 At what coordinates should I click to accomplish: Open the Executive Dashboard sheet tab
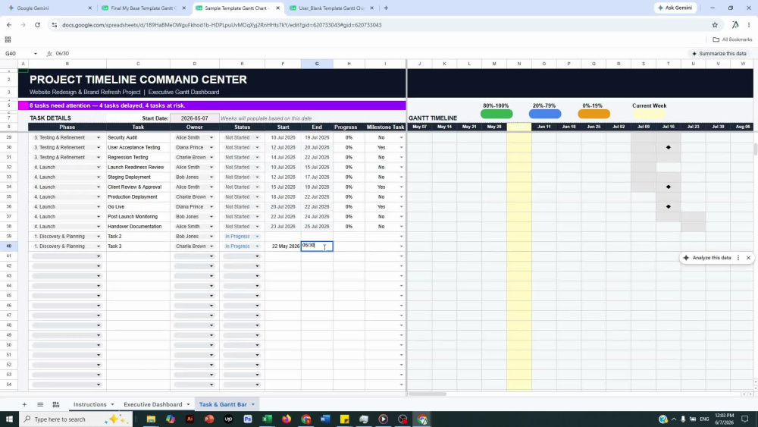point(153,404)
